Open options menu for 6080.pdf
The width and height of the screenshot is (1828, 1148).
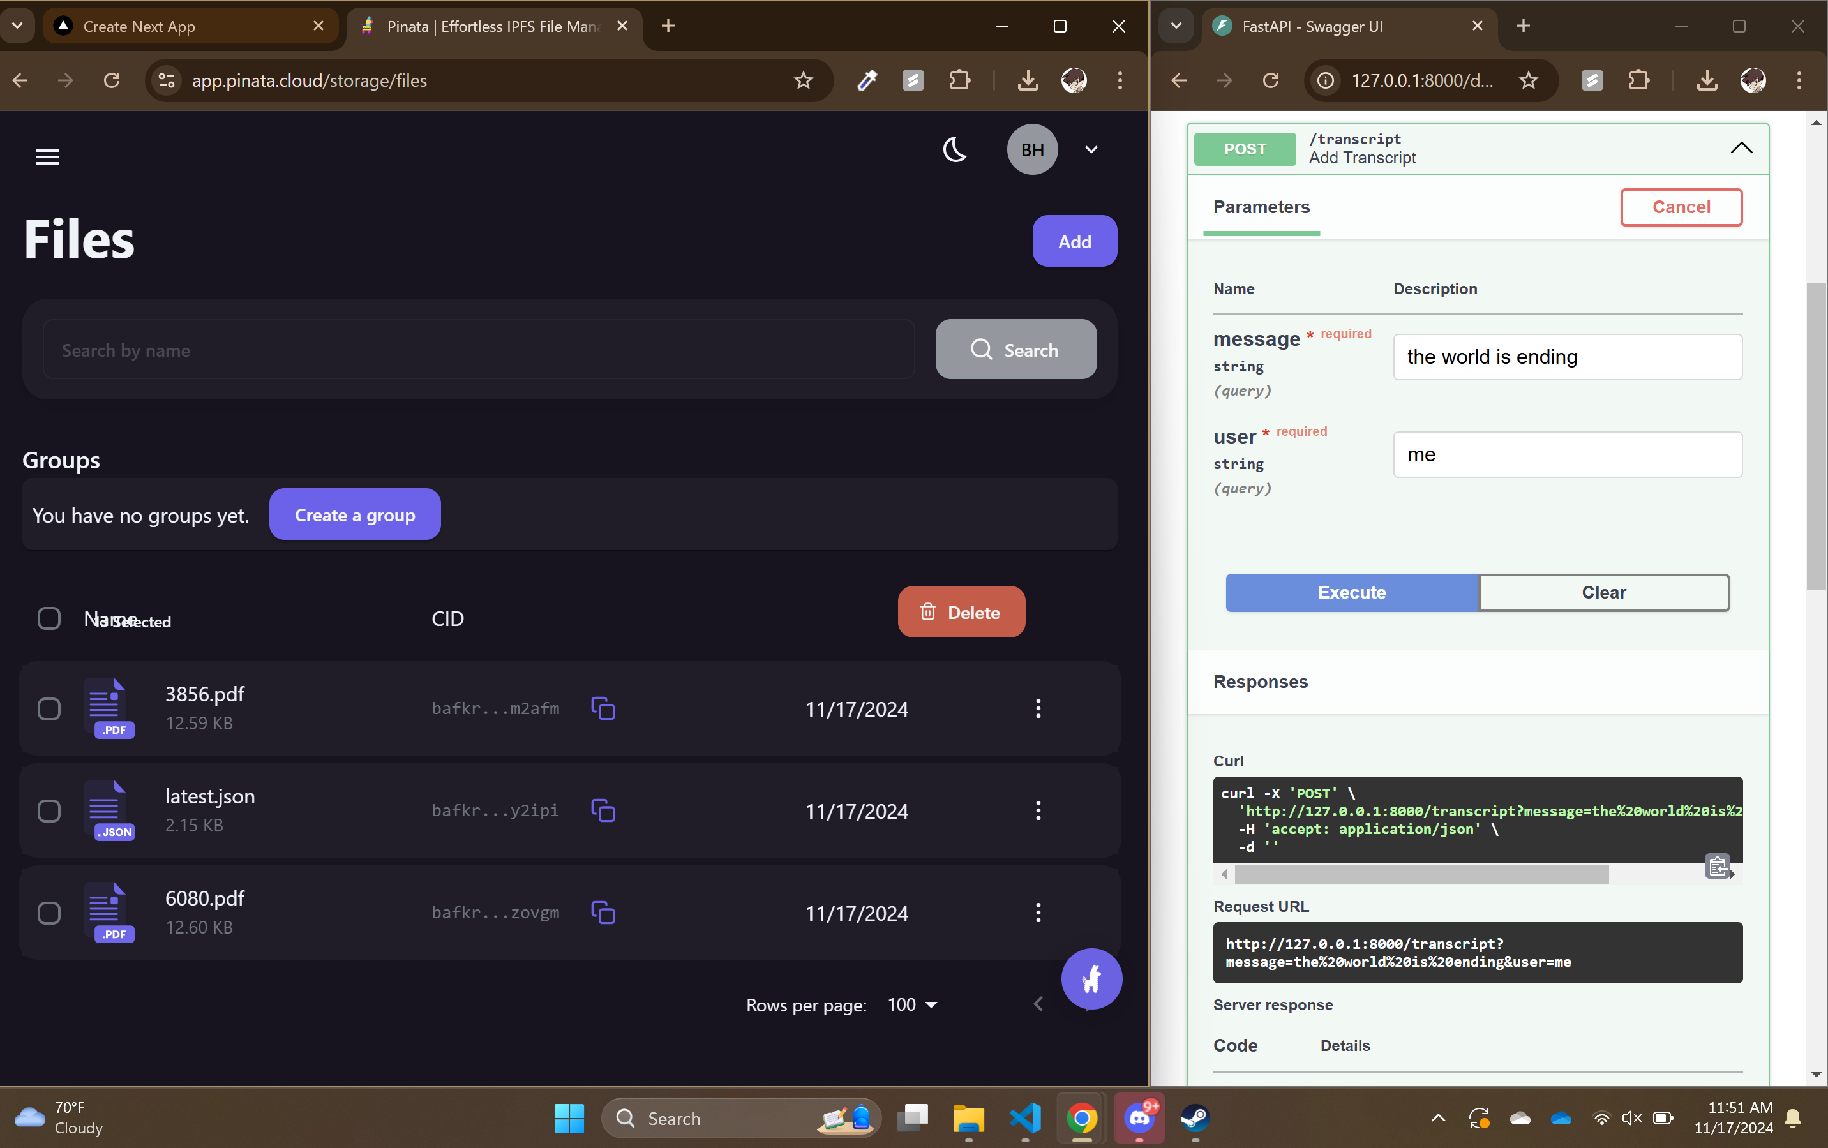coord(1038,913)
